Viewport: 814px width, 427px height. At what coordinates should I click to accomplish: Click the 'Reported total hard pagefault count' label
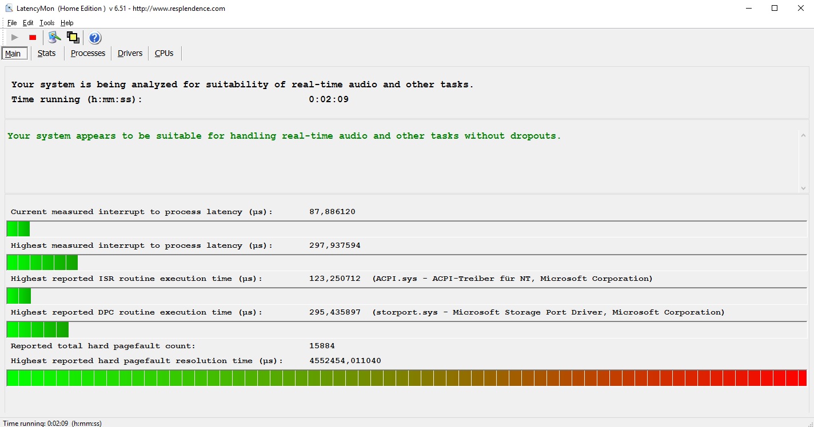103,346
